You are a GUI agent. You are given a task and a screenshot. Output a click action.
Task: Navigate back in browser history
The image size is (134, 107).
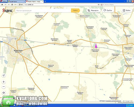(x=6, y=5)
